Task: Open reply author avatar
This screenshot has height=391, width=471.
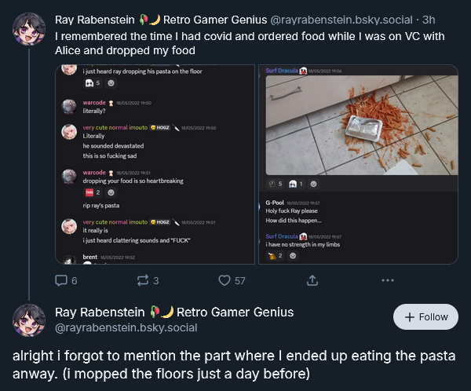Action: coord(29,320)
